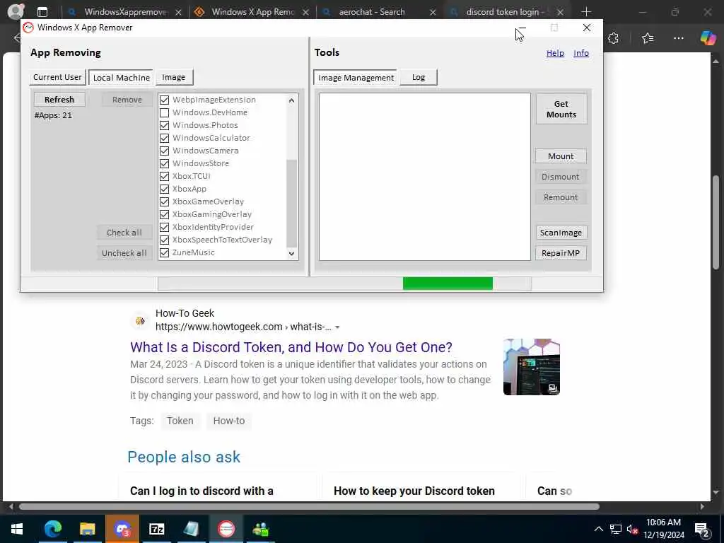
Task: Open File Explorer from the taskbar
Action: (87, 529)
